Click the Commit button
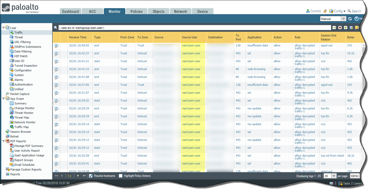The image size is (370, 191). coord(313,11)
